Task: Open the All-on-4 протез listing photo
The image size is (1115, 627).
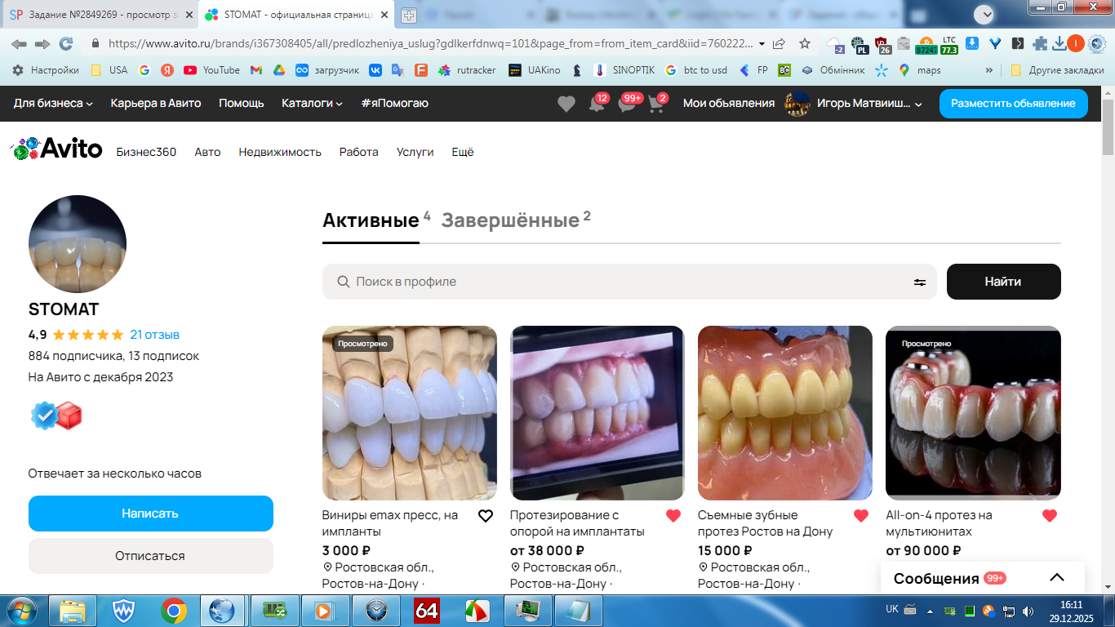Action: [x=973, y=413]
